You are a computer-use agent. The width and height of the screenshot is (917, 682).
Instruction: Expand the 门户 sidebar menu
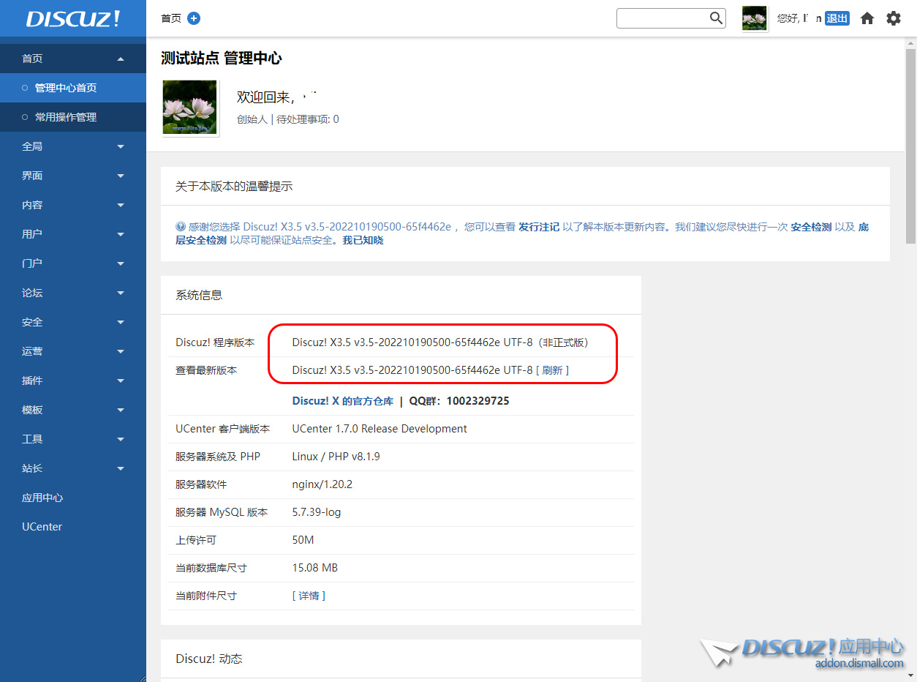73,263
